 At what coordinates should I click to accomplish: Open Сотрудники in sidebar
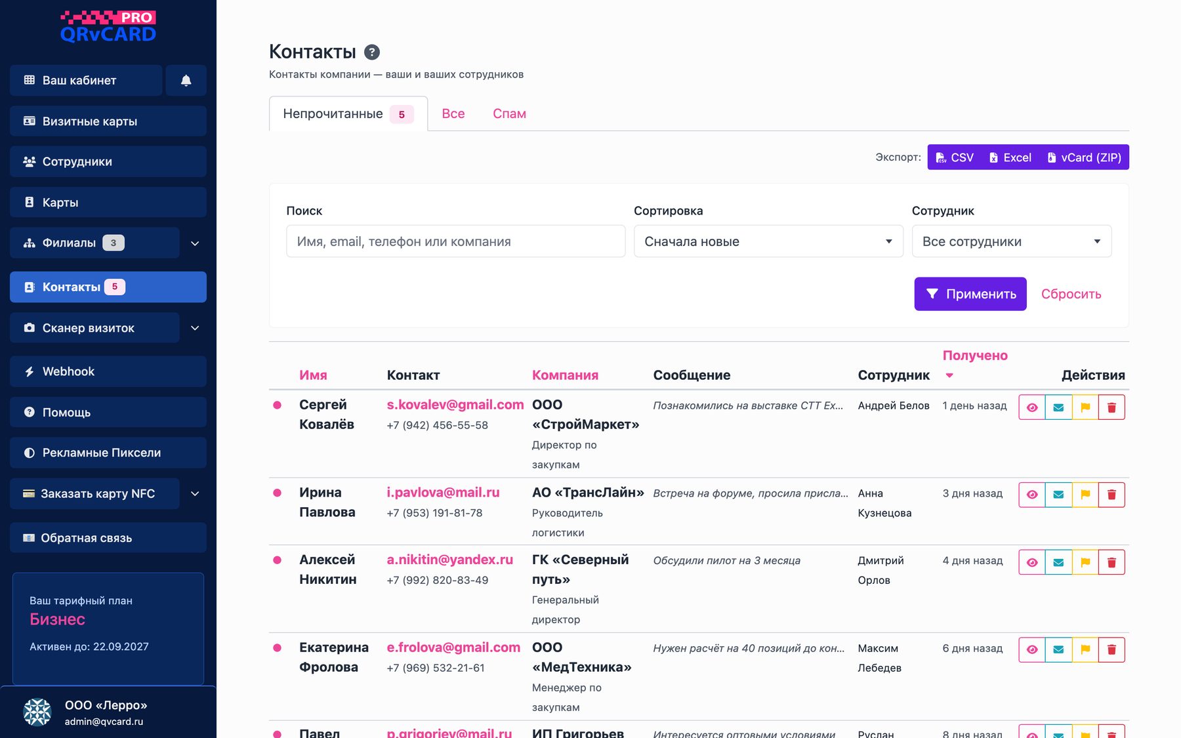(x=108, y=161)
